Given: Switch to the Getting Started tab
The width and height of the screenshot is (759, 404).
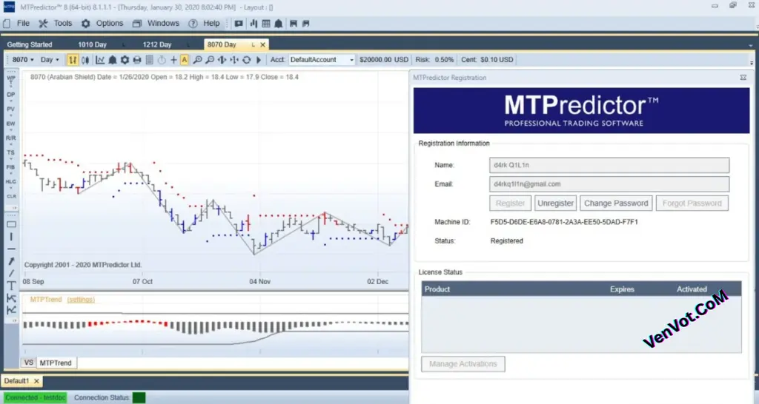Looking at the screenshot, I should (30, 44).
